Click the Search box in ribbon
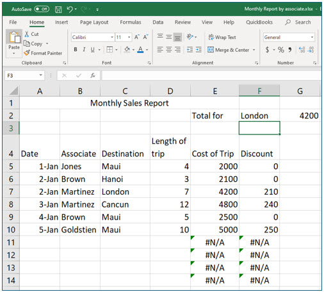This screenshot has height=292, width=324. coord(298,22)
